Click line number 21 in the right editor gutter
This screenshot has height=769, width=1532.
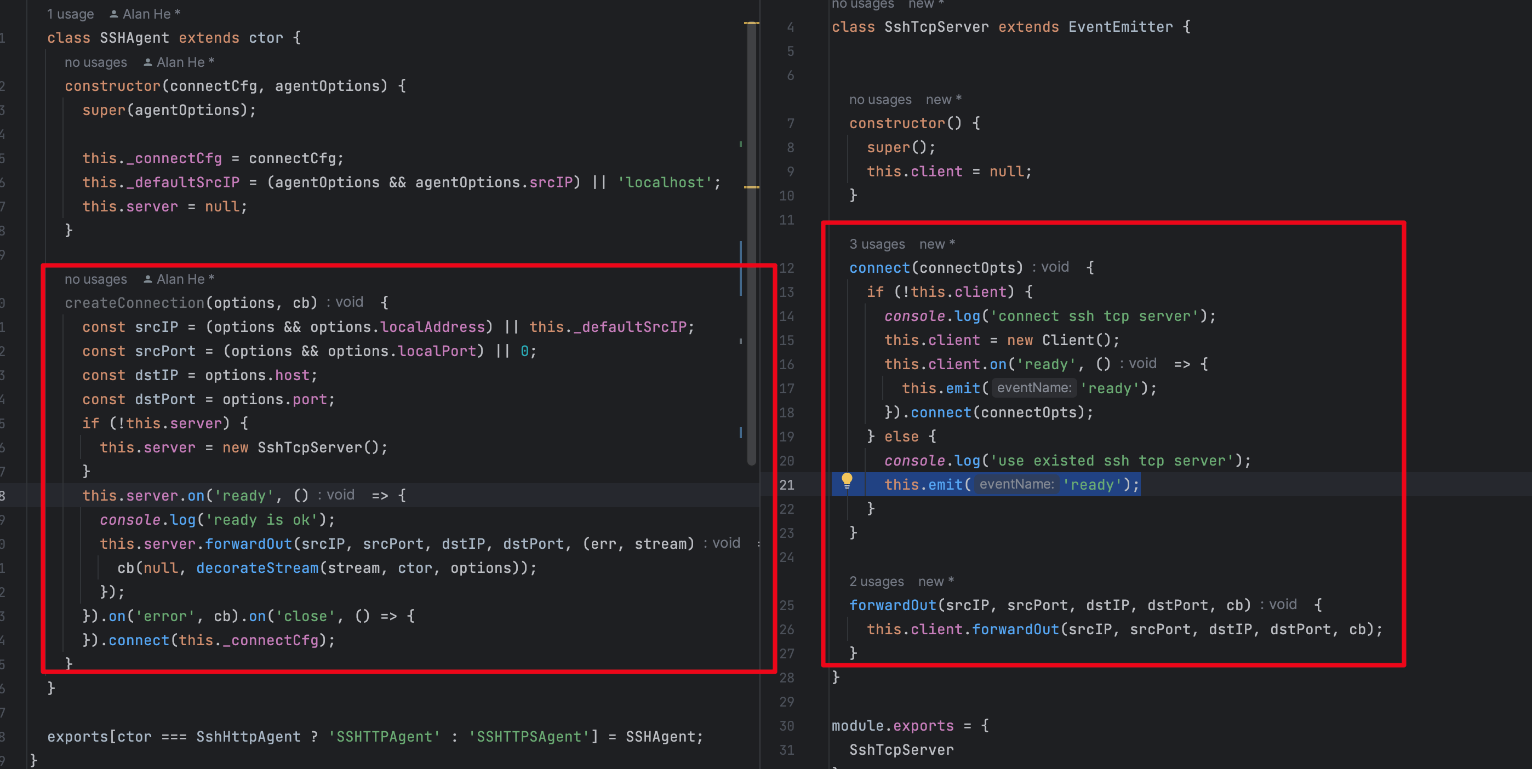pyautogui.click(x=787, y=484)
